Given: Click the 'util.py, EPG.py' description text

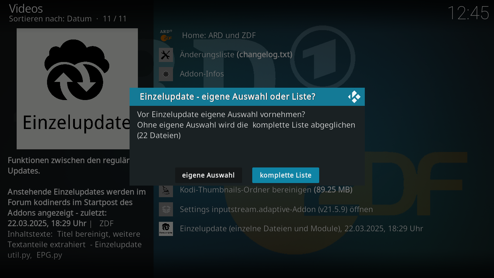Looking at the screenshot, I should pos(35,255).
